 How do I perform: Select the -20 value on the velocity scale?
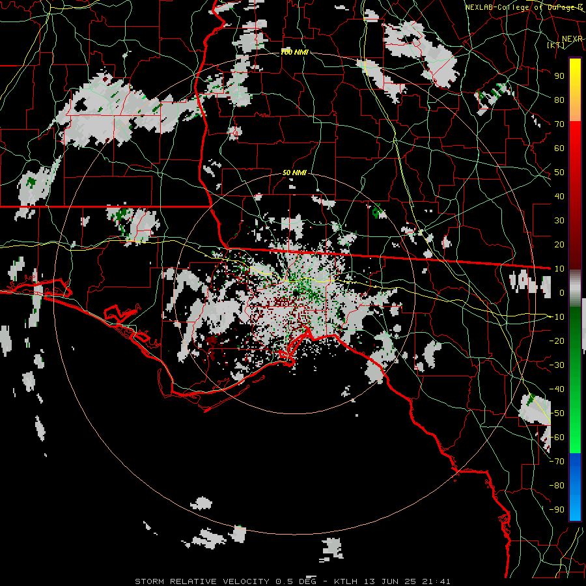[557, 341]
